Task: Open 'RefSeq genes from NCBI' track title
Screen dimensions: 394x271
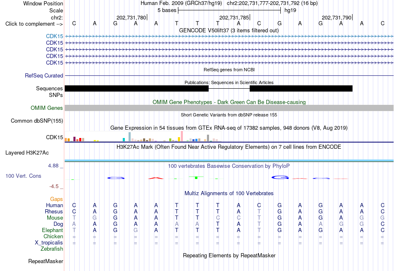Action: coord(229,70)
